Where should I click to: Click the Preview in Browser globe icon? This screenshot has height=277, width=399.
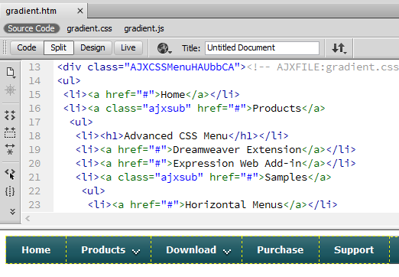coord(164,48)
